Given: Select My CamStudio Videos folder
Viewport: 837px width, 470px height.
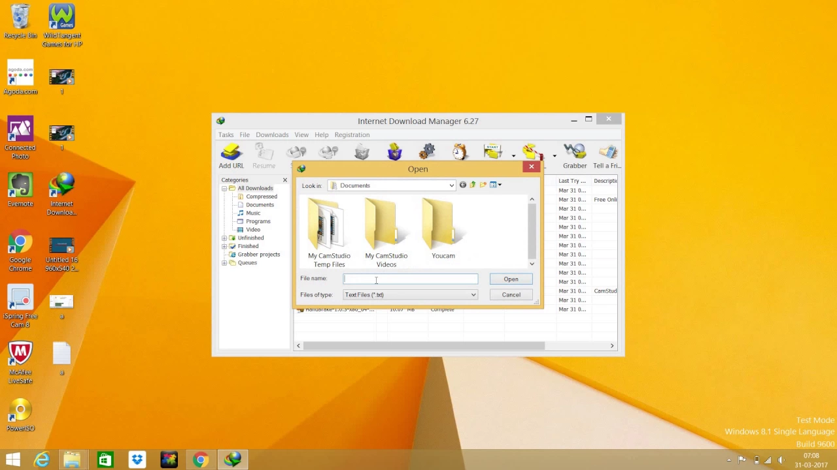Looking at the screenshot, I should [386, 233].
